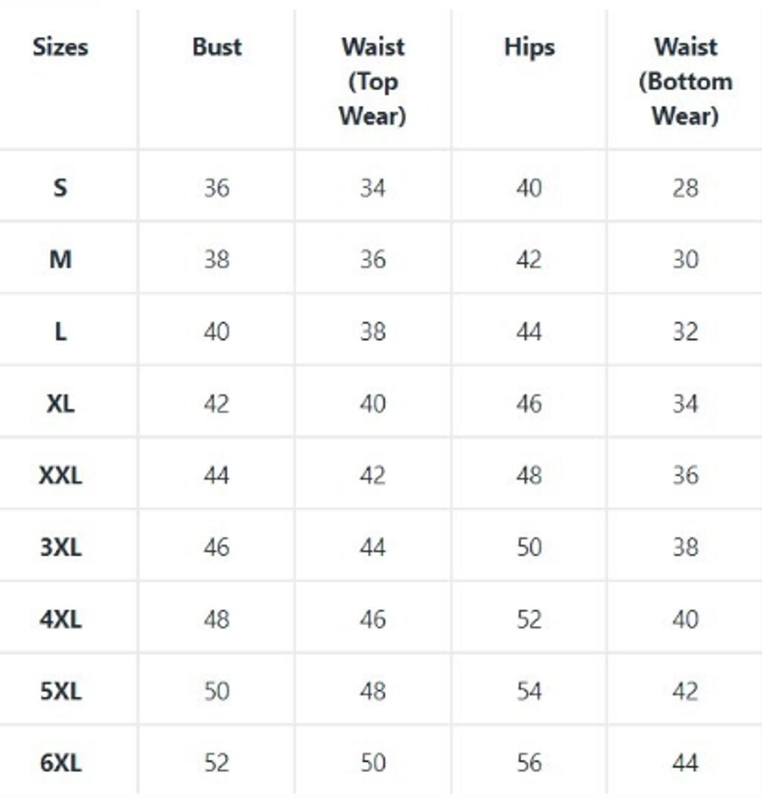Select the 4XL size row label

pos(60,620)
